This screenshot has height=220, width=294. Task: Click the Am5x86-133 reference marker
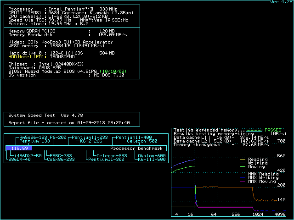pyautogui.click(x=33, y=137)
